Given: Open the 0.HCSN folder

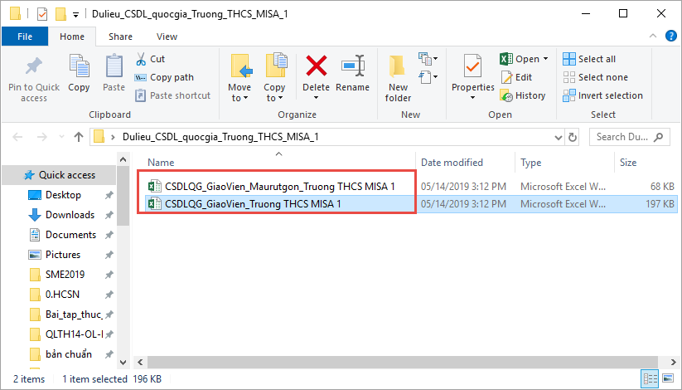Looking at the screenshot, I should [62, 295].
